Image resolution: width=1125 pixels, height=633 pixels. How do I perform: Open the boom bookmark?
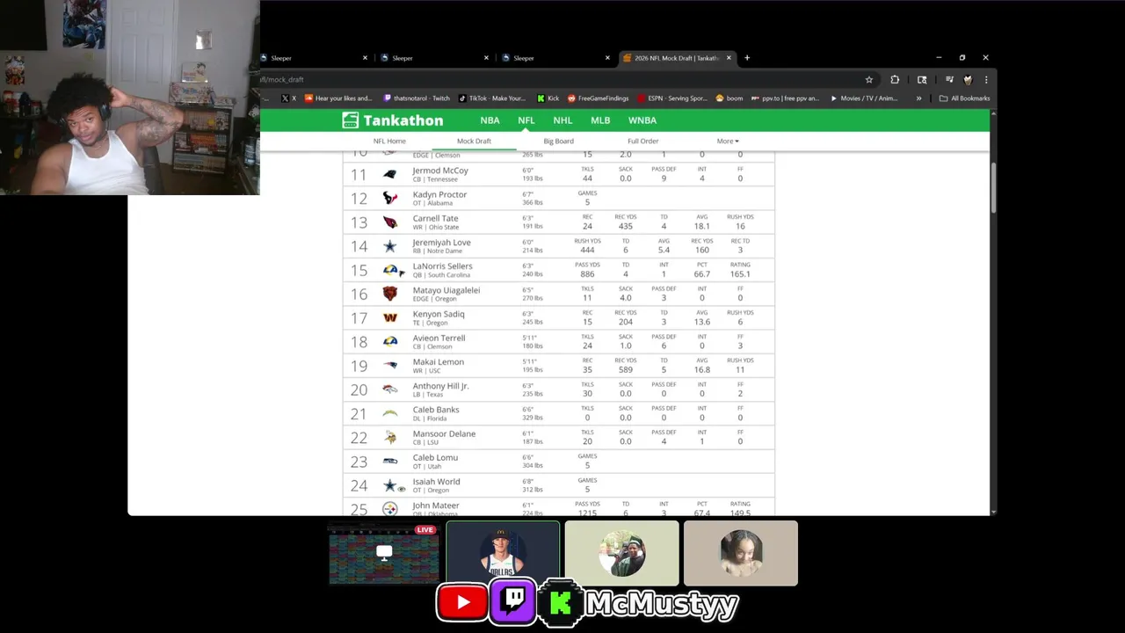tap(729, 98)
